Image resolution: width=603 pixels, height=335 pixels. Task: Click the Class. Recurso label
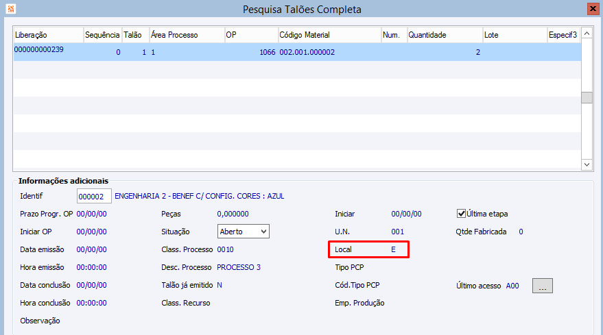(x=186, y=303)
